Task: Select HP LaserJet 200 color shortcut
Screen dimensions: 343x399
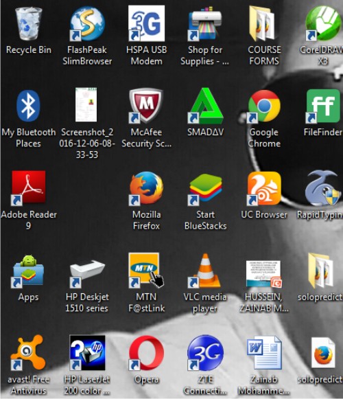Action: pos(87,353)
